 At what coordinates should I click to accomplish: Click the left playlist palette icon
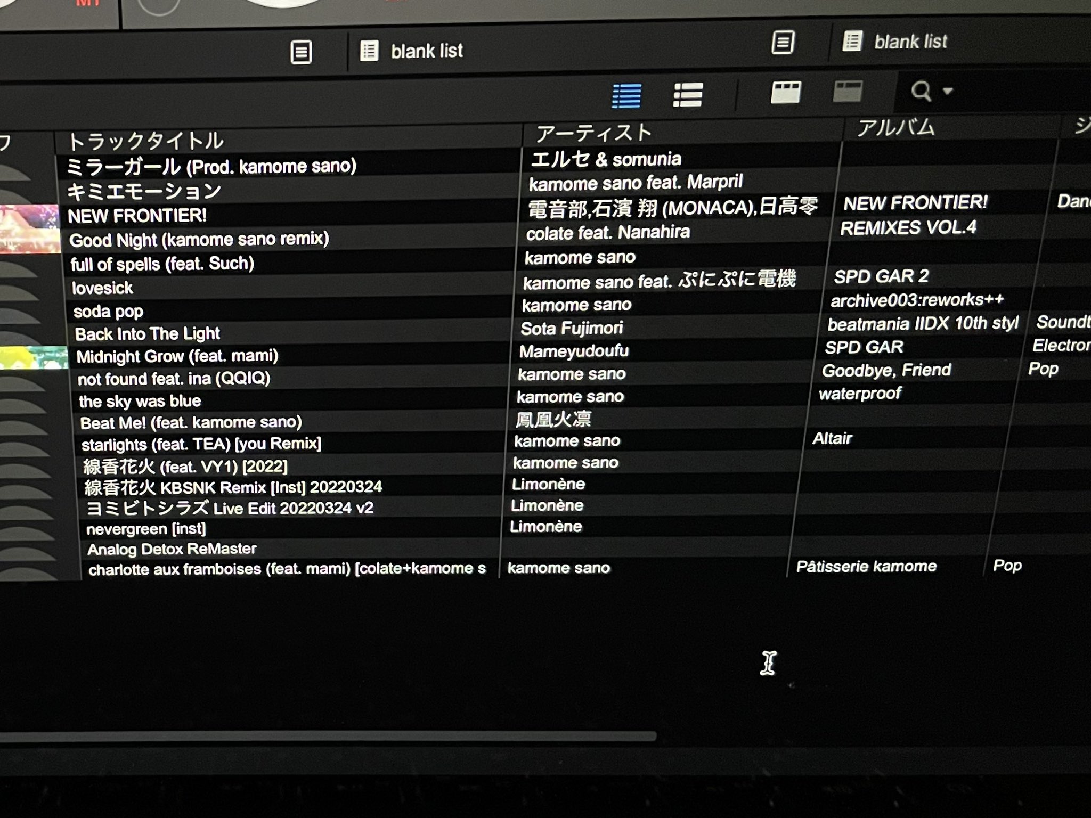tap(301, 52)
